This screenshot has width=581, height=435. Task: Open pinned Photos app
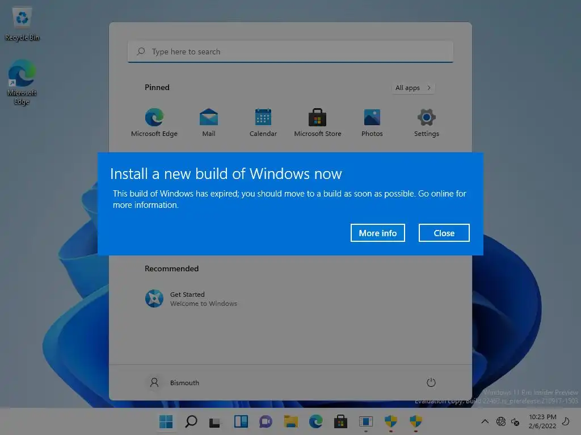pyautogui.click(x=372, y=122)
